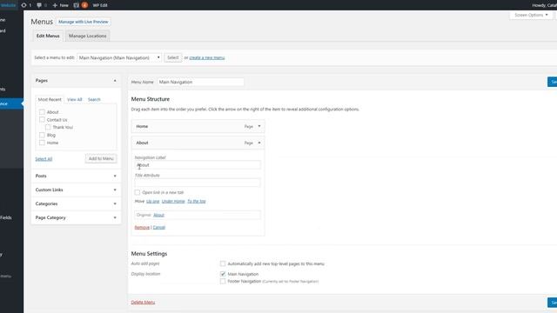The width and height of the screenshot is (557, 313).
Task: Switch to the Manage Locations tab
Action: point(87,36)
